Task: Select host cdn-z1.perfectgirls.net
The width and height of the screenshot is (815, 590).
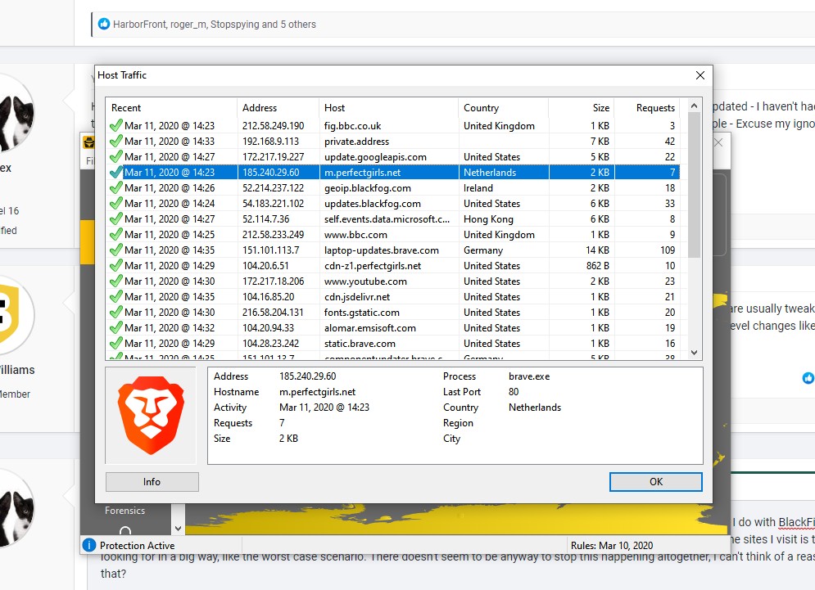Action: [373, 266]
